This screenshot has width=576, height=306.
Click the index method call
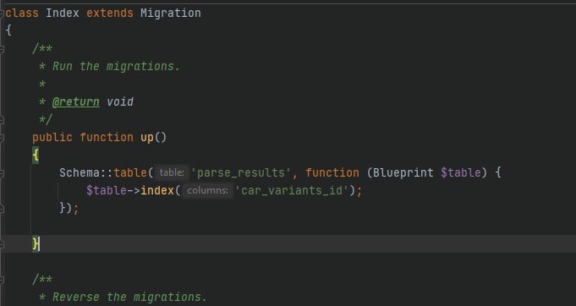click(x=157, y=191)
